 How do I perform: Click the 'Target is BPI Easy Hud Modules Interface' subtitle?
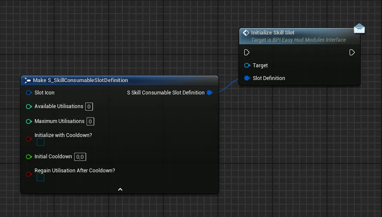pos(298,40)
